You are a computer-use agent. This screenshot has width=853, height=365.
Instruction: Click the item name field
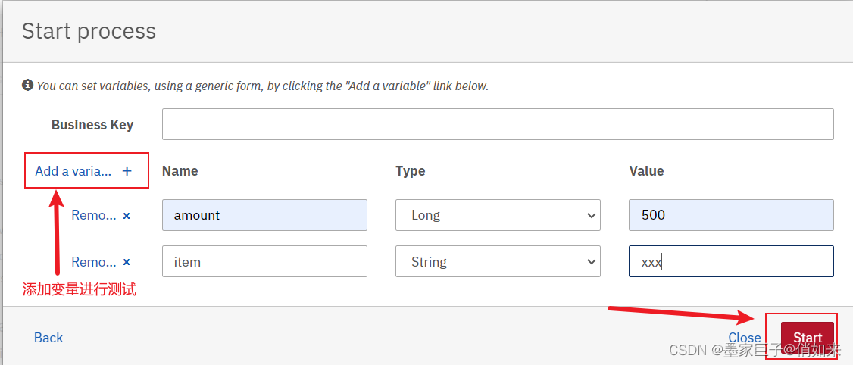click(x=264, y=262)
